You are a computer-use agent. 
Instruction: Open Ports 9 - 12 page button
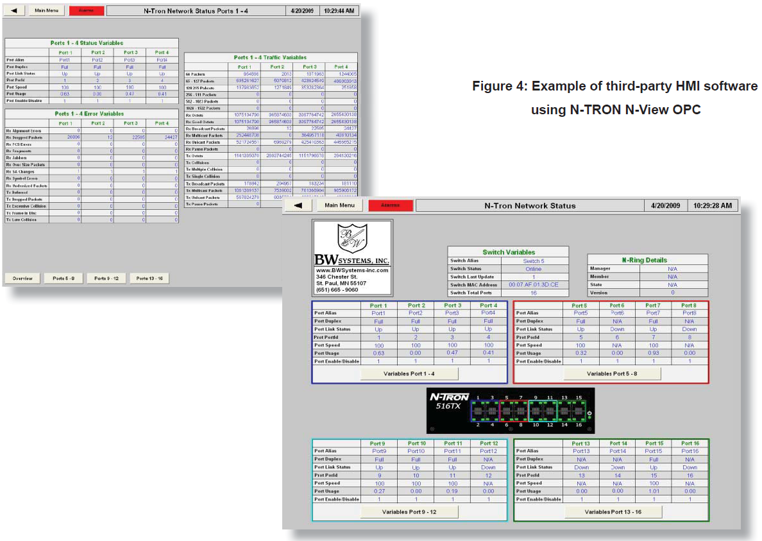tap(106, 279)
